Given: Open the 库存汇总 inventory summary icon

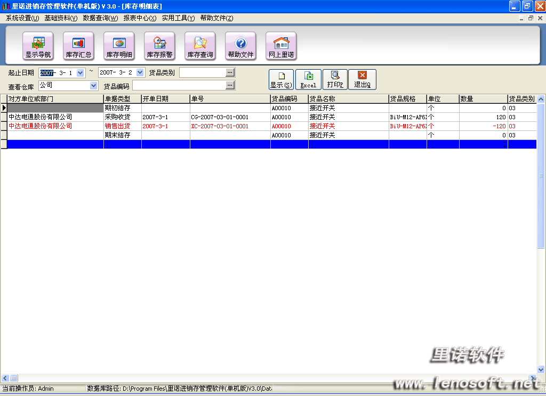Looking at the screenshot, I should click(78, 47).
